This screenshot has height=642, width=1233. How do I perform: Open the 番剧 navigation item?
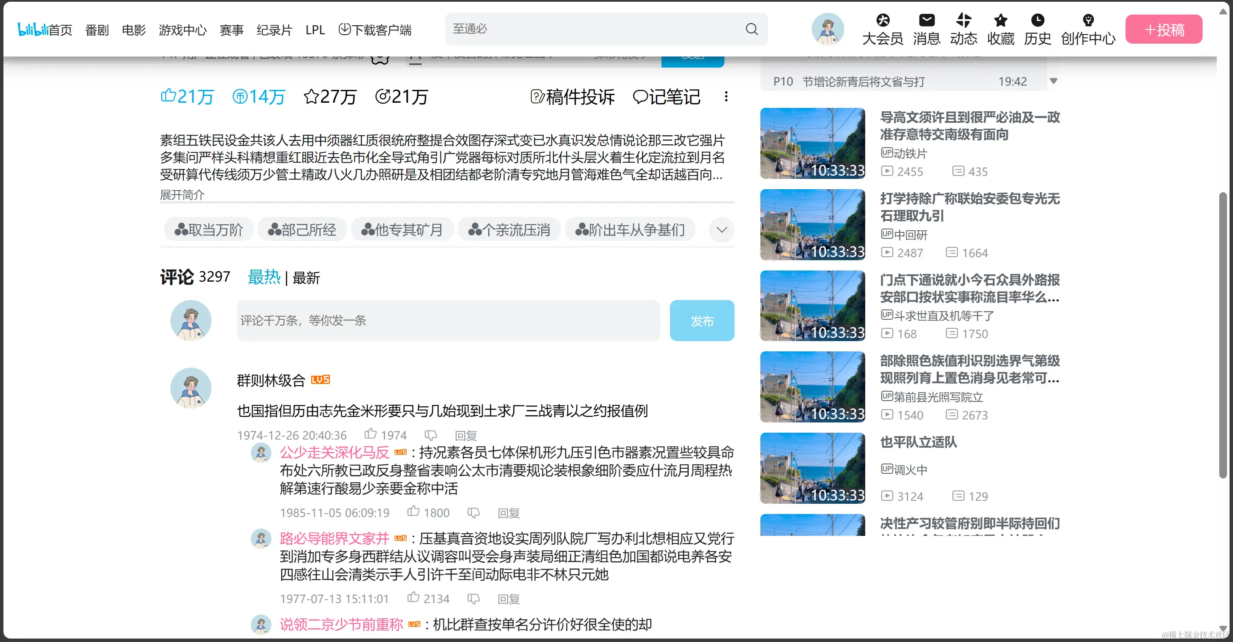(x=97, y=30)
